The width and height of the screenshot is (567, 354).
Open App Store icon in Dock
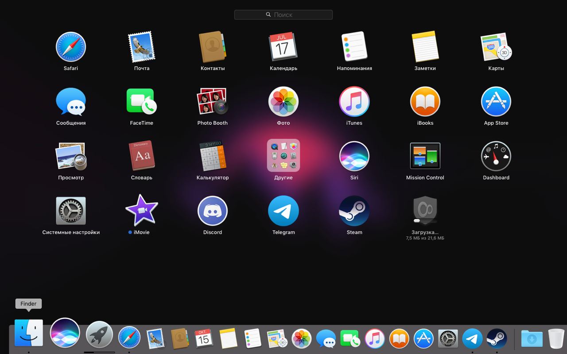pos(423,339)
